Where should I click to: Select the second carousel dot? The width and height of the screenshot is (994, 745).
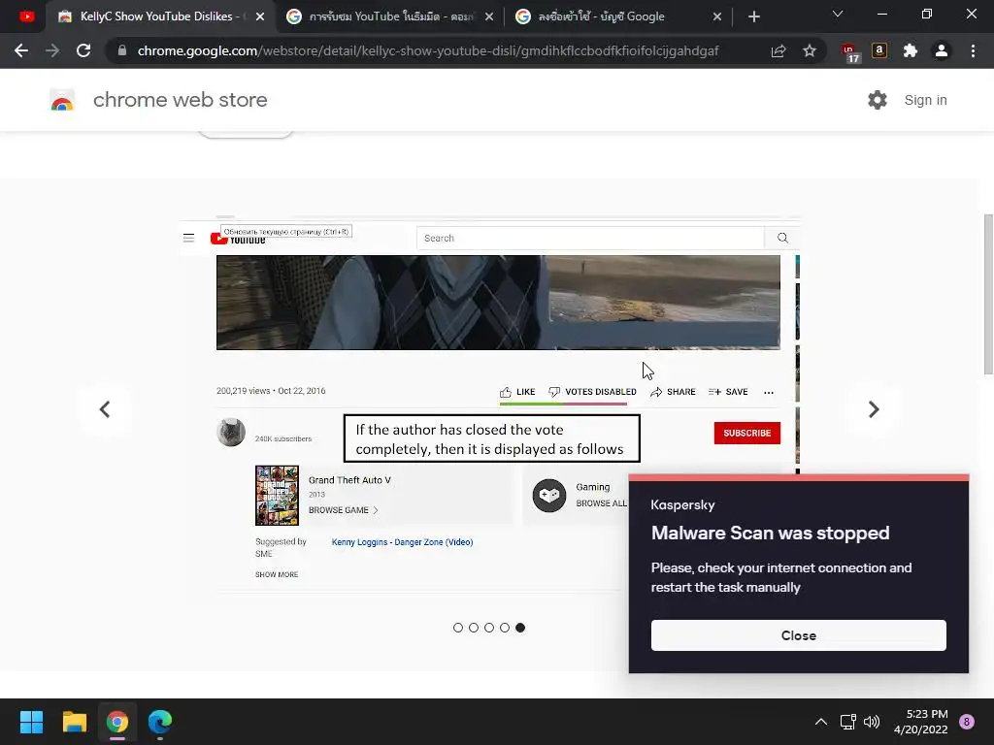(x=474, y=628)
